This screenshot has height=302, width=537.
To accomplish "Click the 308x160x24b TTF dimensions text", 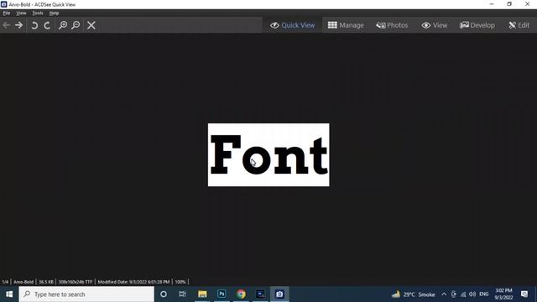I will pos(76,282).
